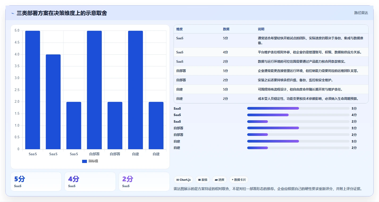This screenshot has width=379, height=202.
Task: Click the title 三类部署方案在决策维度上的示意取舍
Action: tap(62, 13)
